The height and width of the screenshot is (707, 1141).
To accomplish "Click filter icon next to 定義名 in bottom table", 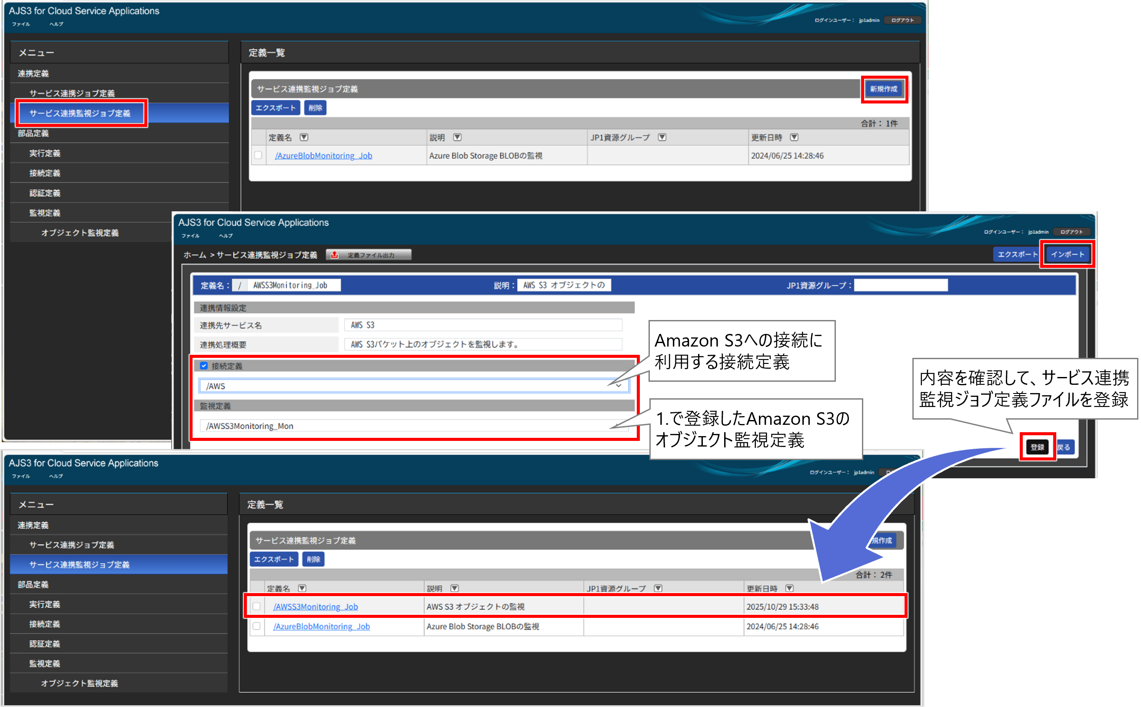I will (x=302, y=588).
